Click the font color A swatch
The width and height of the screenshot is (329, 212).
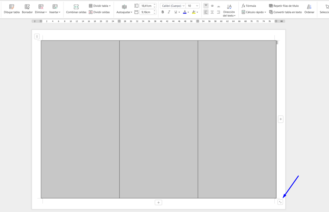[185, 12]
